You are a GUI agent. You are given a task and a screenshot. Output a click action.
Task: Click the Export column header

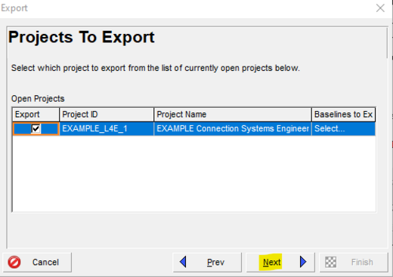(x=36, y=115)
